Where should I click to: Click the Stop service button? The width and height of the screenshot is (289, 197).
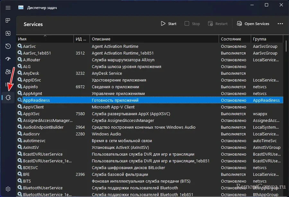pyautogui.click(x=192, y=24)
